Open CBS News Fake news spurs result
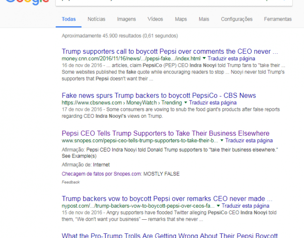The image size is (304, 238). pos(159,95)
